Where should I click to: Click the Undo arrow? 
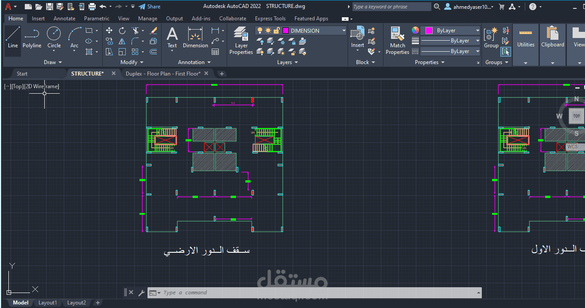pos(103,7)
